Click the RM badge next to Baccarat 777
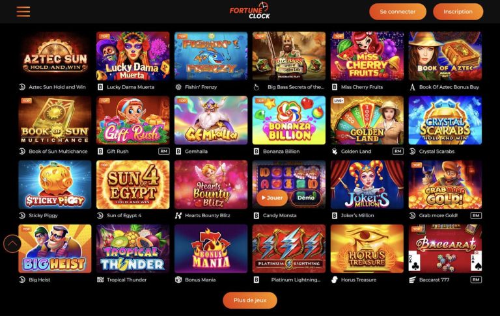Screen dimensions: 500x316 (476, 280)
